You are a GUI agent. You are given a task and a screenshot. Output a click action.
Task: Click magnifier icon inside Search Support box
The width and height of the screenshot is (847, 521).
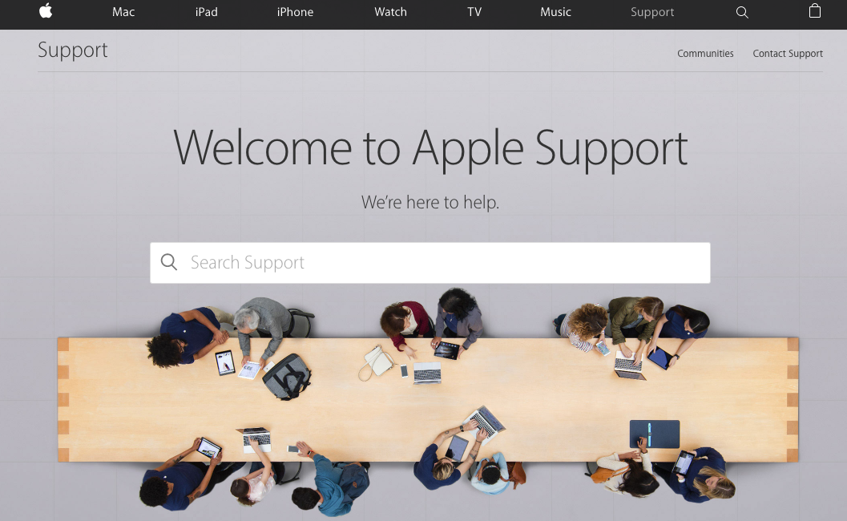[x=169, y=262]
